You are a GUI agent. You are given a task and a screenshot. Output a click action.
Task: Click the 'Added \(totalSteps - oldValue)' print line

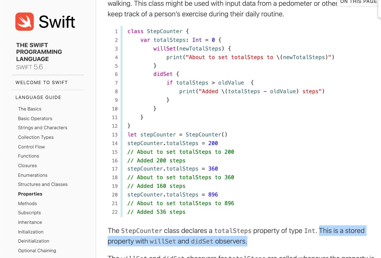252,91
